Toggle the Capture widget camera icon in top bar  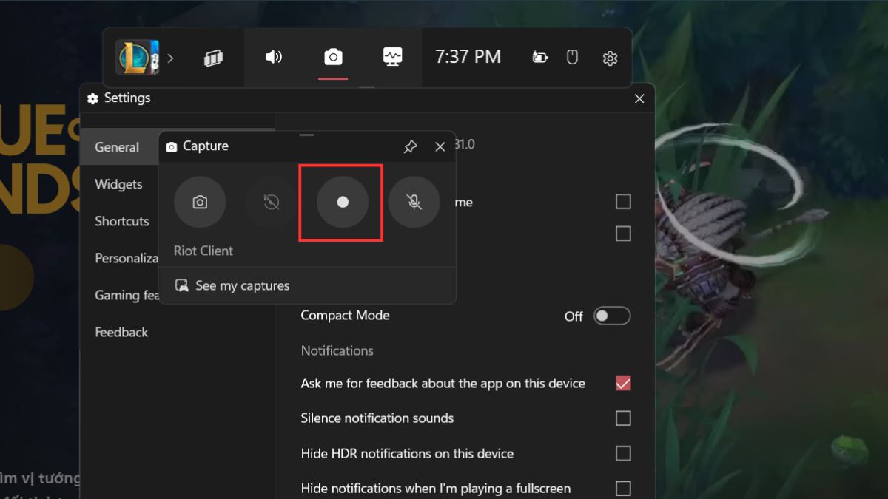(333, 57)
